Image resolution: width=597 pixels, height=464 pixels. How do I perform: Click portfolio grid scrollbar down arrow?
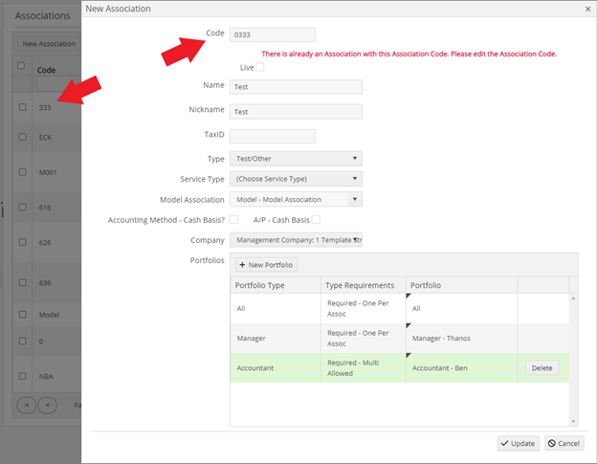click(573, 421)
